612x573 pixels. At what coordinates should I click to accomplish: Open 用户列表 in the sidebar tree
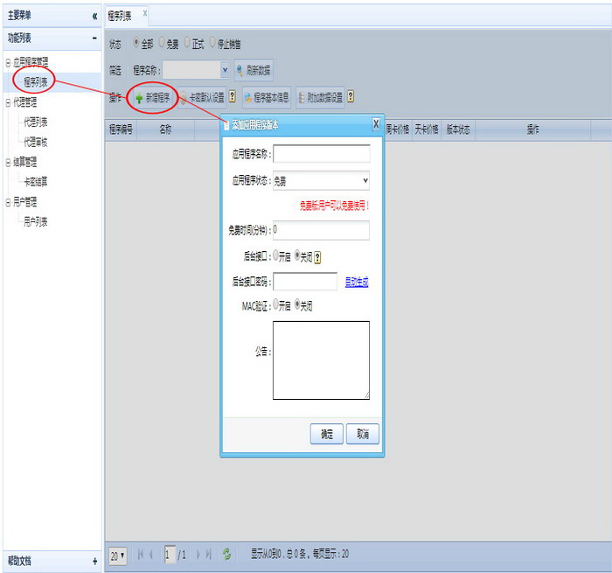tap(36, 222)
